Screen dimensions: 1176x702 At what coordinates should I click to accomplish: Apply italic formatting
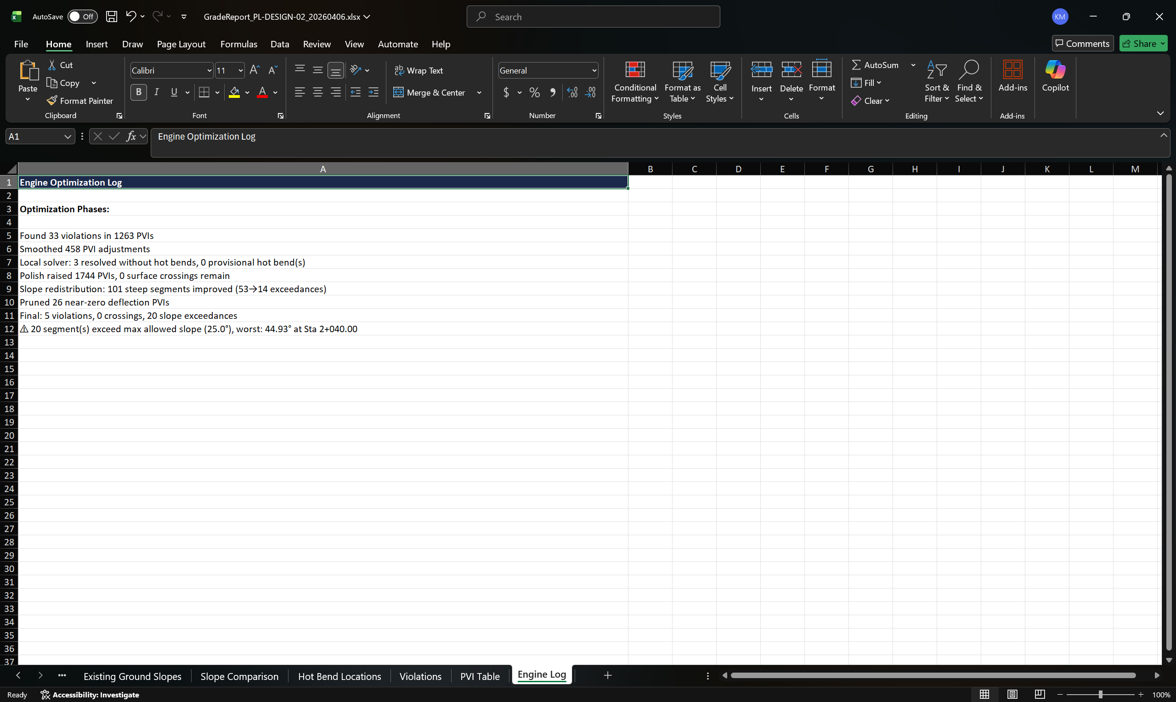pyautogui.click(x=157, y=92)
